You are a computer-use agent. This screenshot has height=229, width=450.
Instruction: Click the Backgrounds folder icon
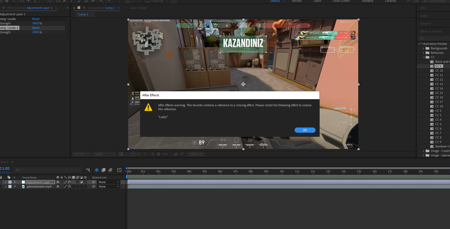pos(427,48)
